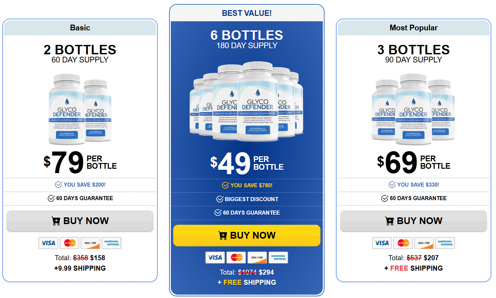This screenshot has width=496, height=298.
Task: Click checkmark next to Biggest Discount
Action: click(x=220, y=199)
